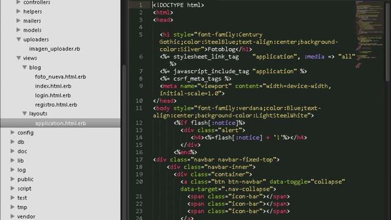Collapse the layouts folder arrow

(x=24, y=114)
